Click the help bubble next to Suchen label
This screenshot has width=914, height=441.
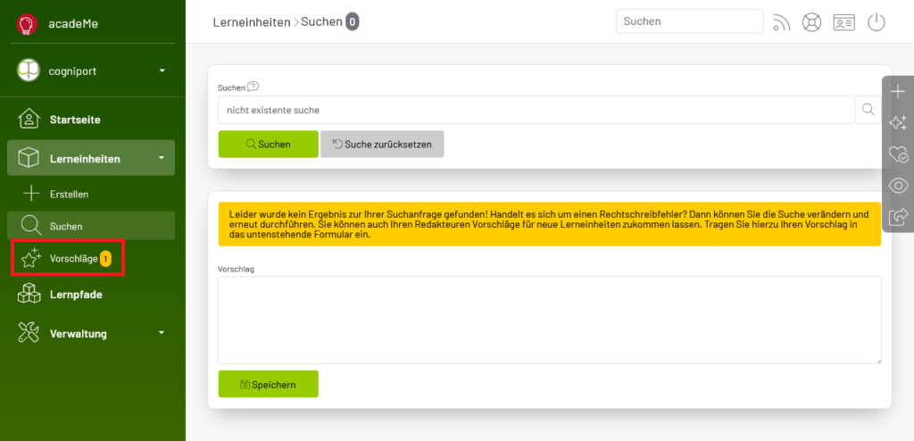coord(253,87)
